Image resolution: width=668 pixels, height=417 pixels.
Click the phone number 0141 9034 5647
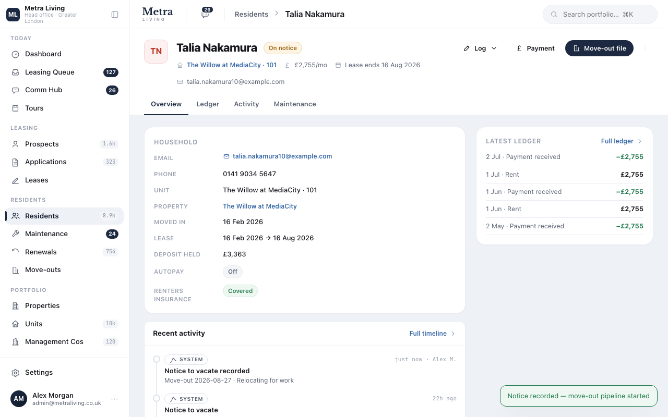tap(249, 174)
